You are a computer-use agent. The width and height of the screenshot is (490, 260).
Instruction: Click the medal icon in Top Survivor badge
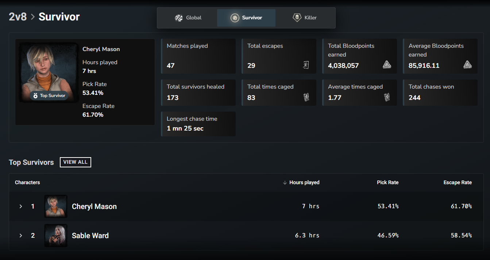pyautogui.click(x=35, y=96)
